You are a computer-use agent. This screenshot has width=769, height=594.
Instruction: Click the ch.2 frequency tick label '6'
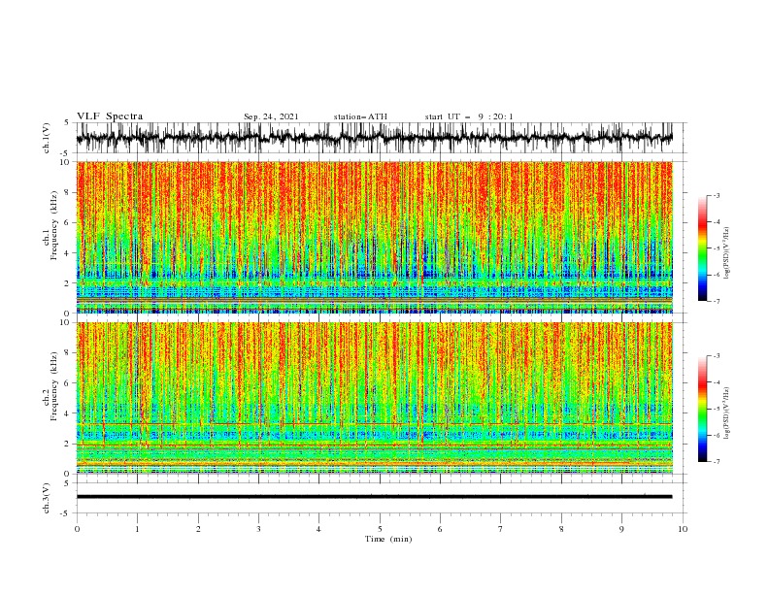[x=68, y=383]
